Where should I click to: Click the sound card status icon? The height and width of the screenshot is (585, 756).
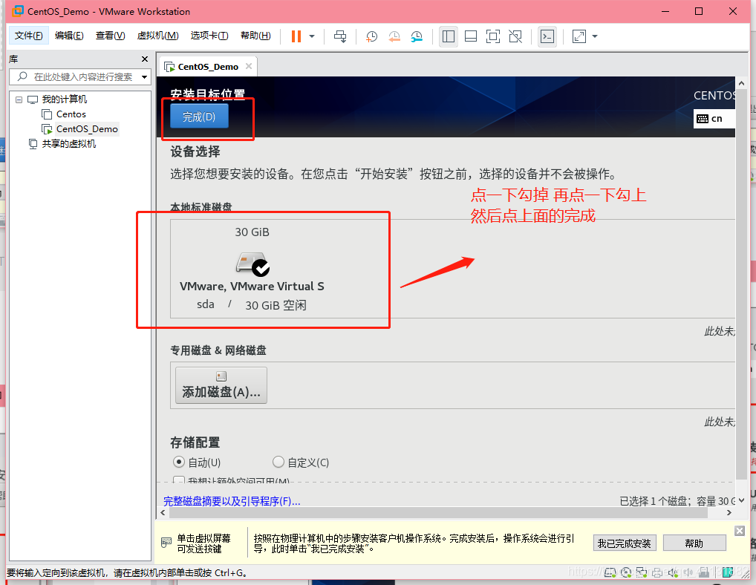coord(673,572)
